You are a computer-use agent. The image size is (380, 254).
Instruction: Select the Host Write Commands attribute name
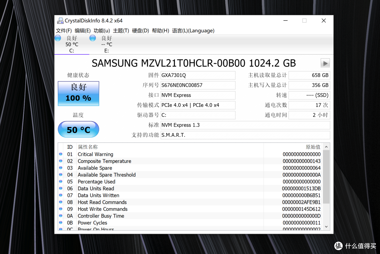(x=102, y=209)
